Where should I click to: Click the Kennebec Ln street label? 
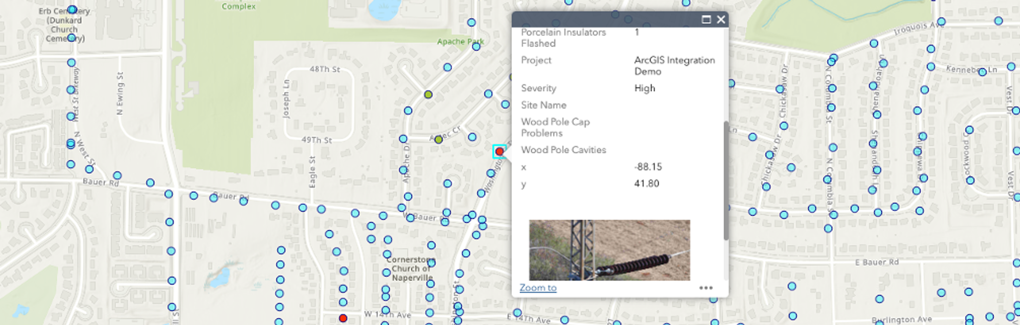point(971,70)
